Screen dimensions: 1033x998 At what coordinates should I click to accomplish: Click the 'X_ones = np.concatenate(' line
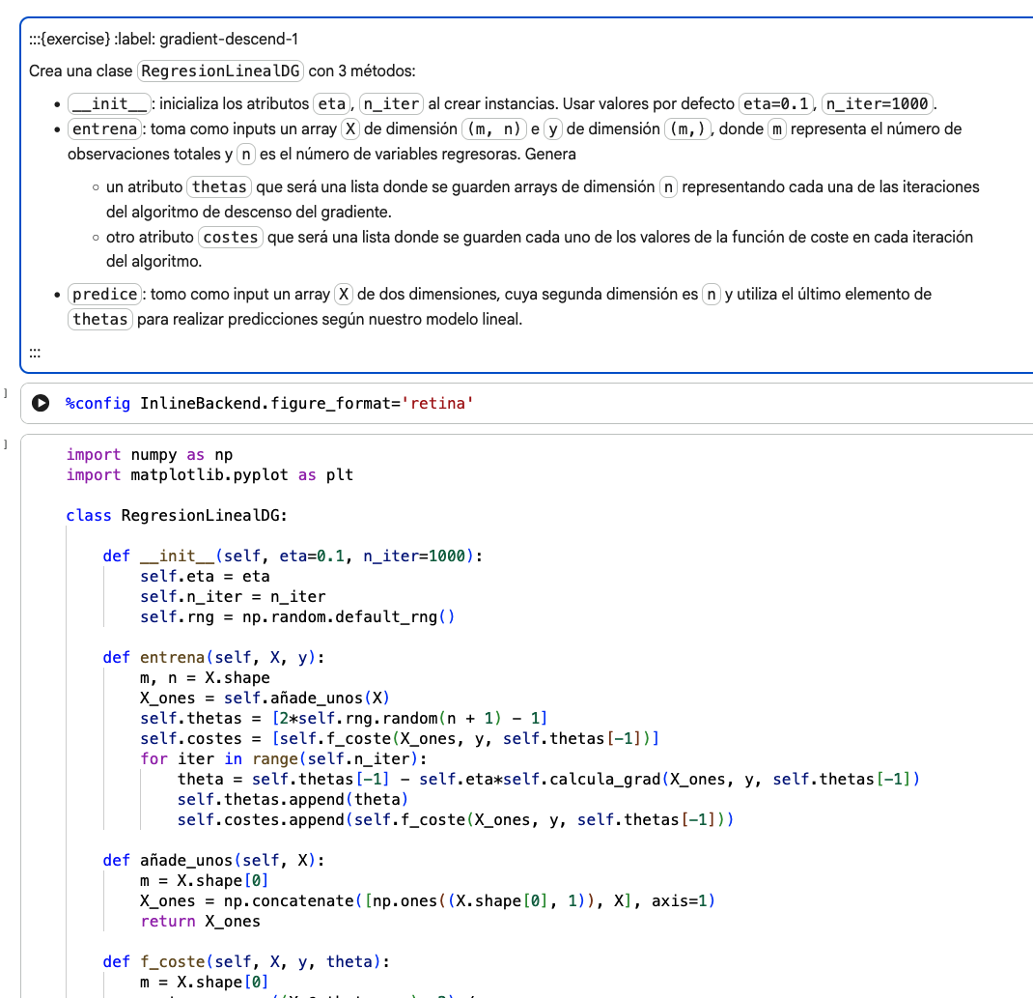pyautogui.click(x=428, y=901)
